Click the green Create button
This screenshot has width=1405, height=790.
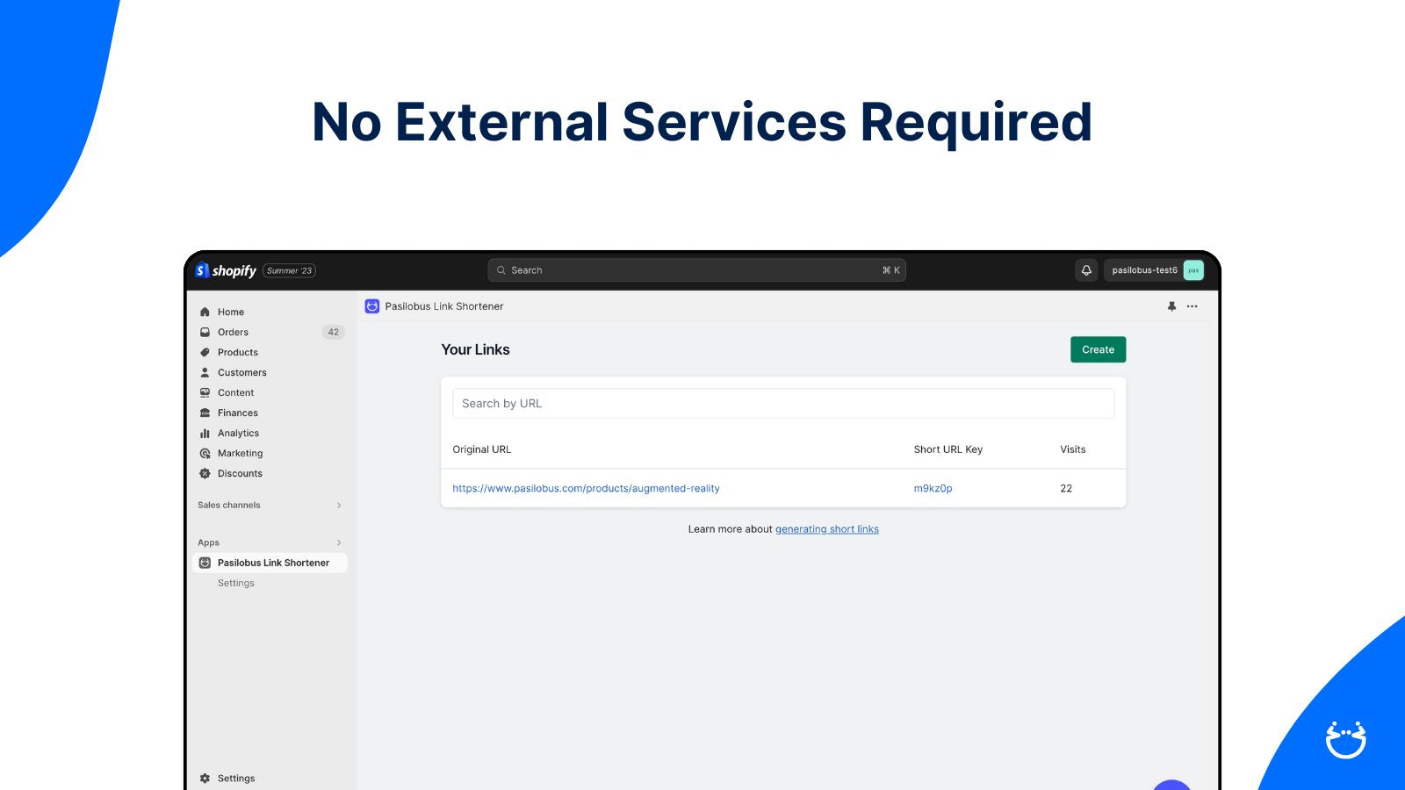click(1098, 349)
